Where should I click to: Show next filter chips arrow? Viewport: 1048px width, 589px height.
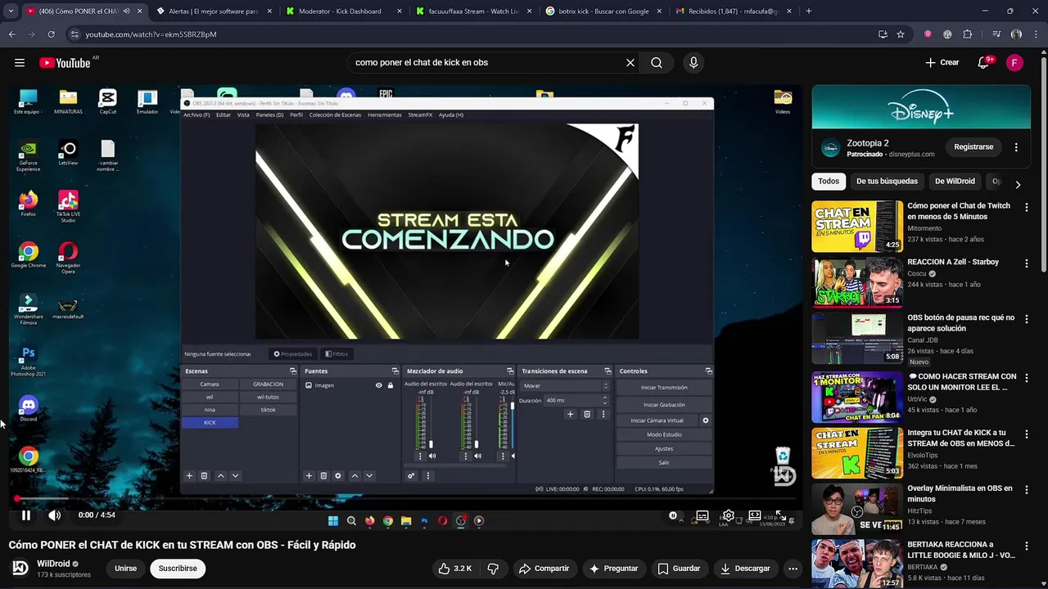1018,184
